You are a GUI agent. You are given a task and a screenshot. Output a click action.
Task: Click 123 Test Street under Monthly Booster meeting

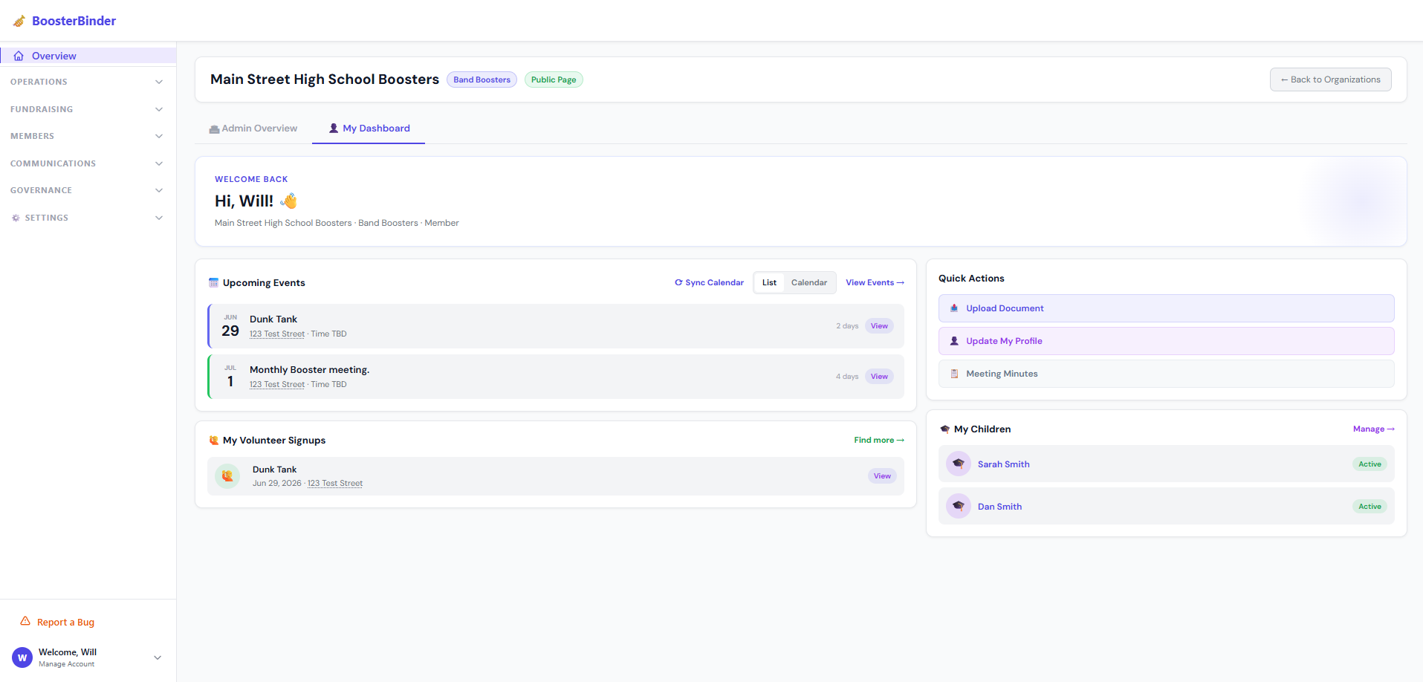(277, 384)
